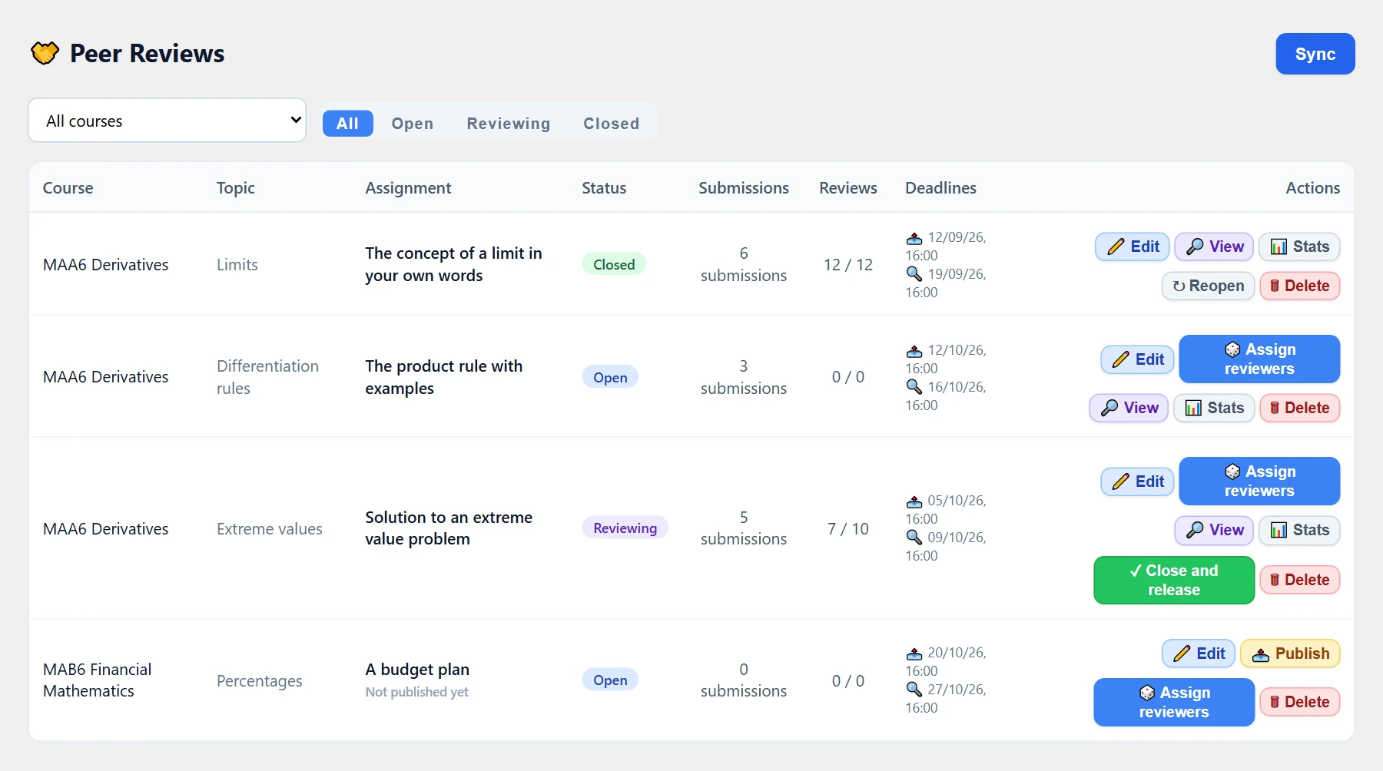View the Limits assignment reviews
This screenshot has width=1383, height=771.
[x=1214, y=247]
